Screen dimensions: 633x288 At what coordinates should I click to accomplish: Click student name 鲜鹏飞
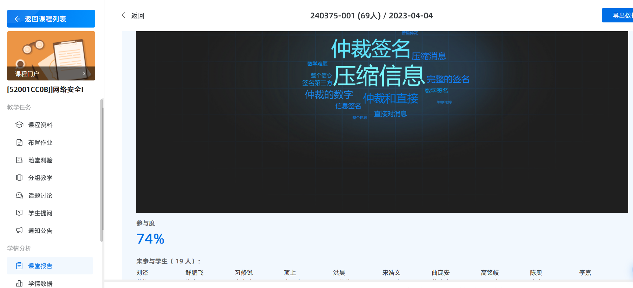(194, 273)
